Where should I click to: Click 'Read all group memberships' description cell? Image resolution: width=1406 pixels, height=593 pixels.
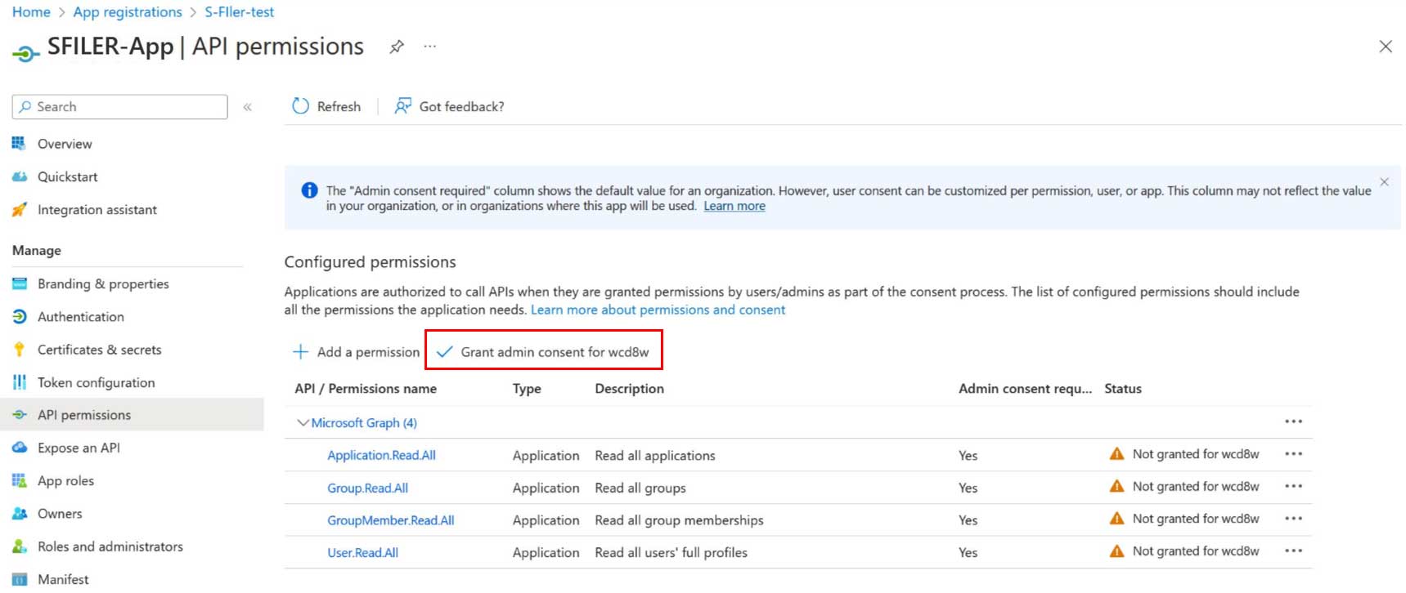679,520
